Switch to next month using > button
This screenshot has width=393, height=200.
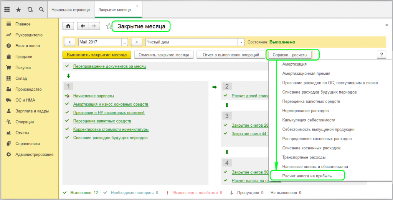pyautogui.click(x=137, y=42)
